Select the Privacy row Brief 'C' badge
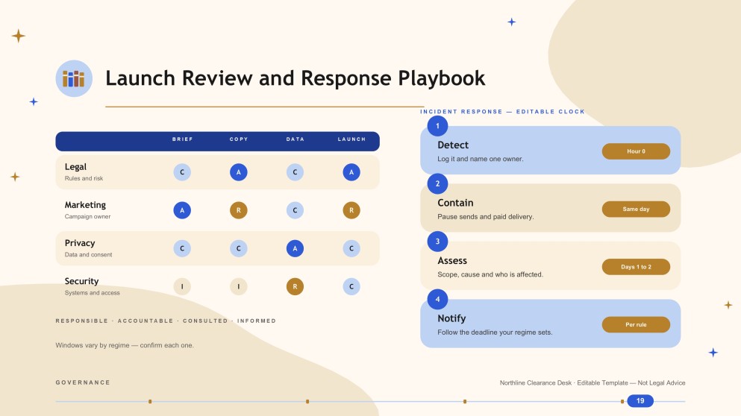 click(x=182, y=248)
